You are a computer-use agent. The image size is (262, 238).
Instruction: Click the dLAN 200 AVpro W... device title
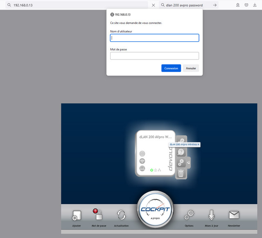156,137
